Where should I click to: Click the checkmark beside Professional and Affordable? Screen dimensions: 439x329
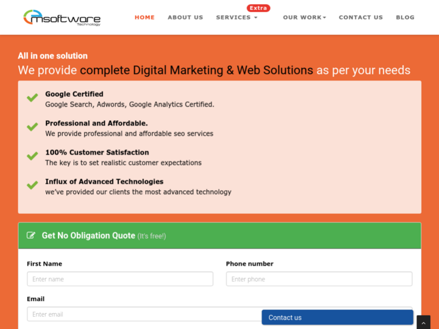[x=32, y=127]
